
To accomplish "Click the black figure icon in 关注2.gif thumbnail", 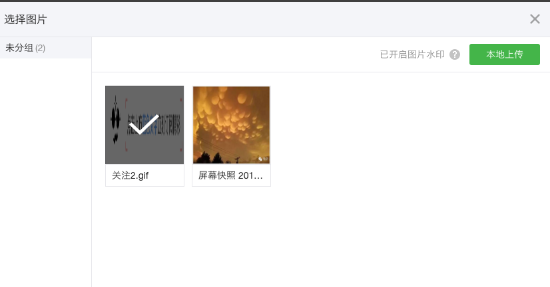I will coord(115,120).
